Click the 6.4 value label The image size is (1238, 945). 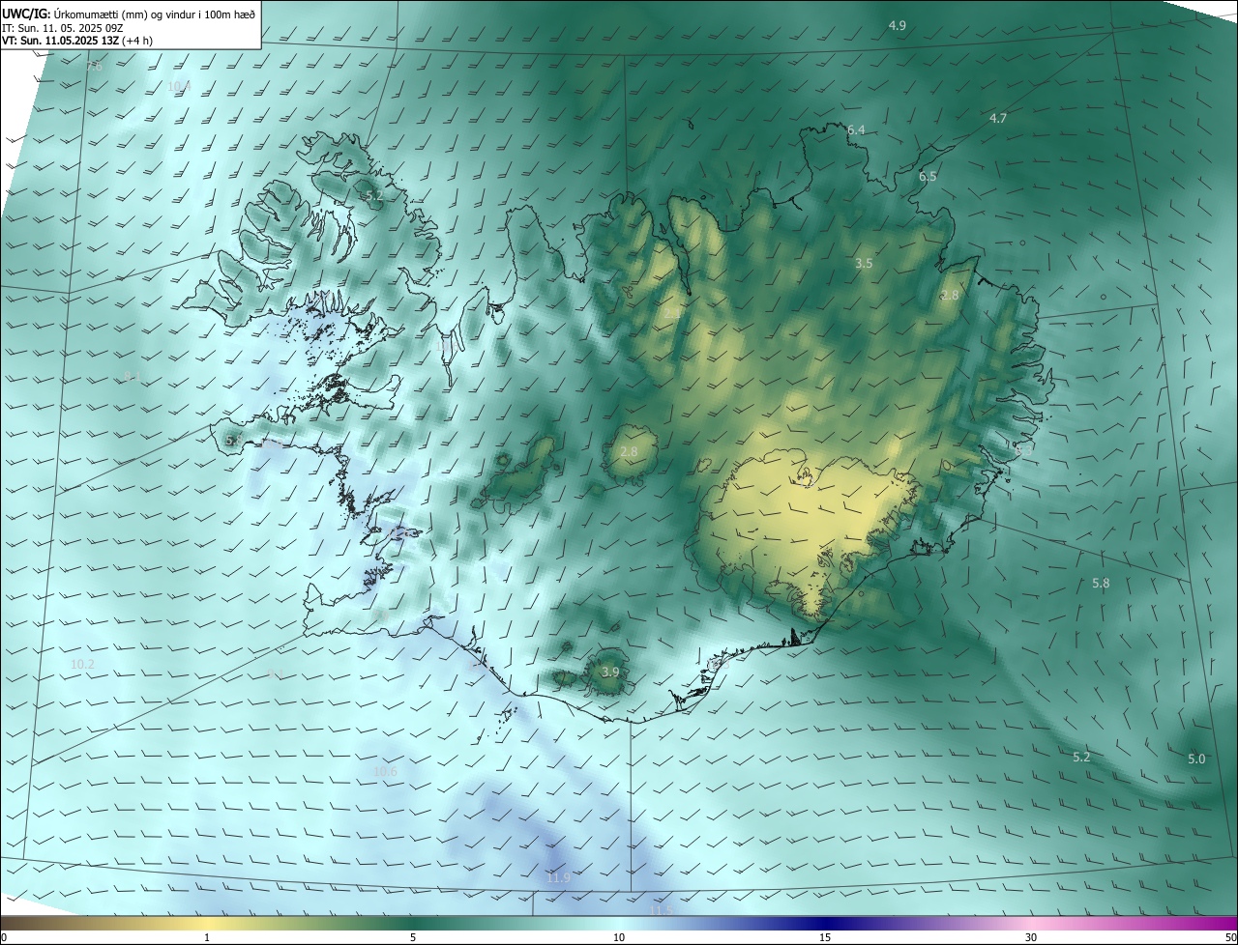(856, 129)
